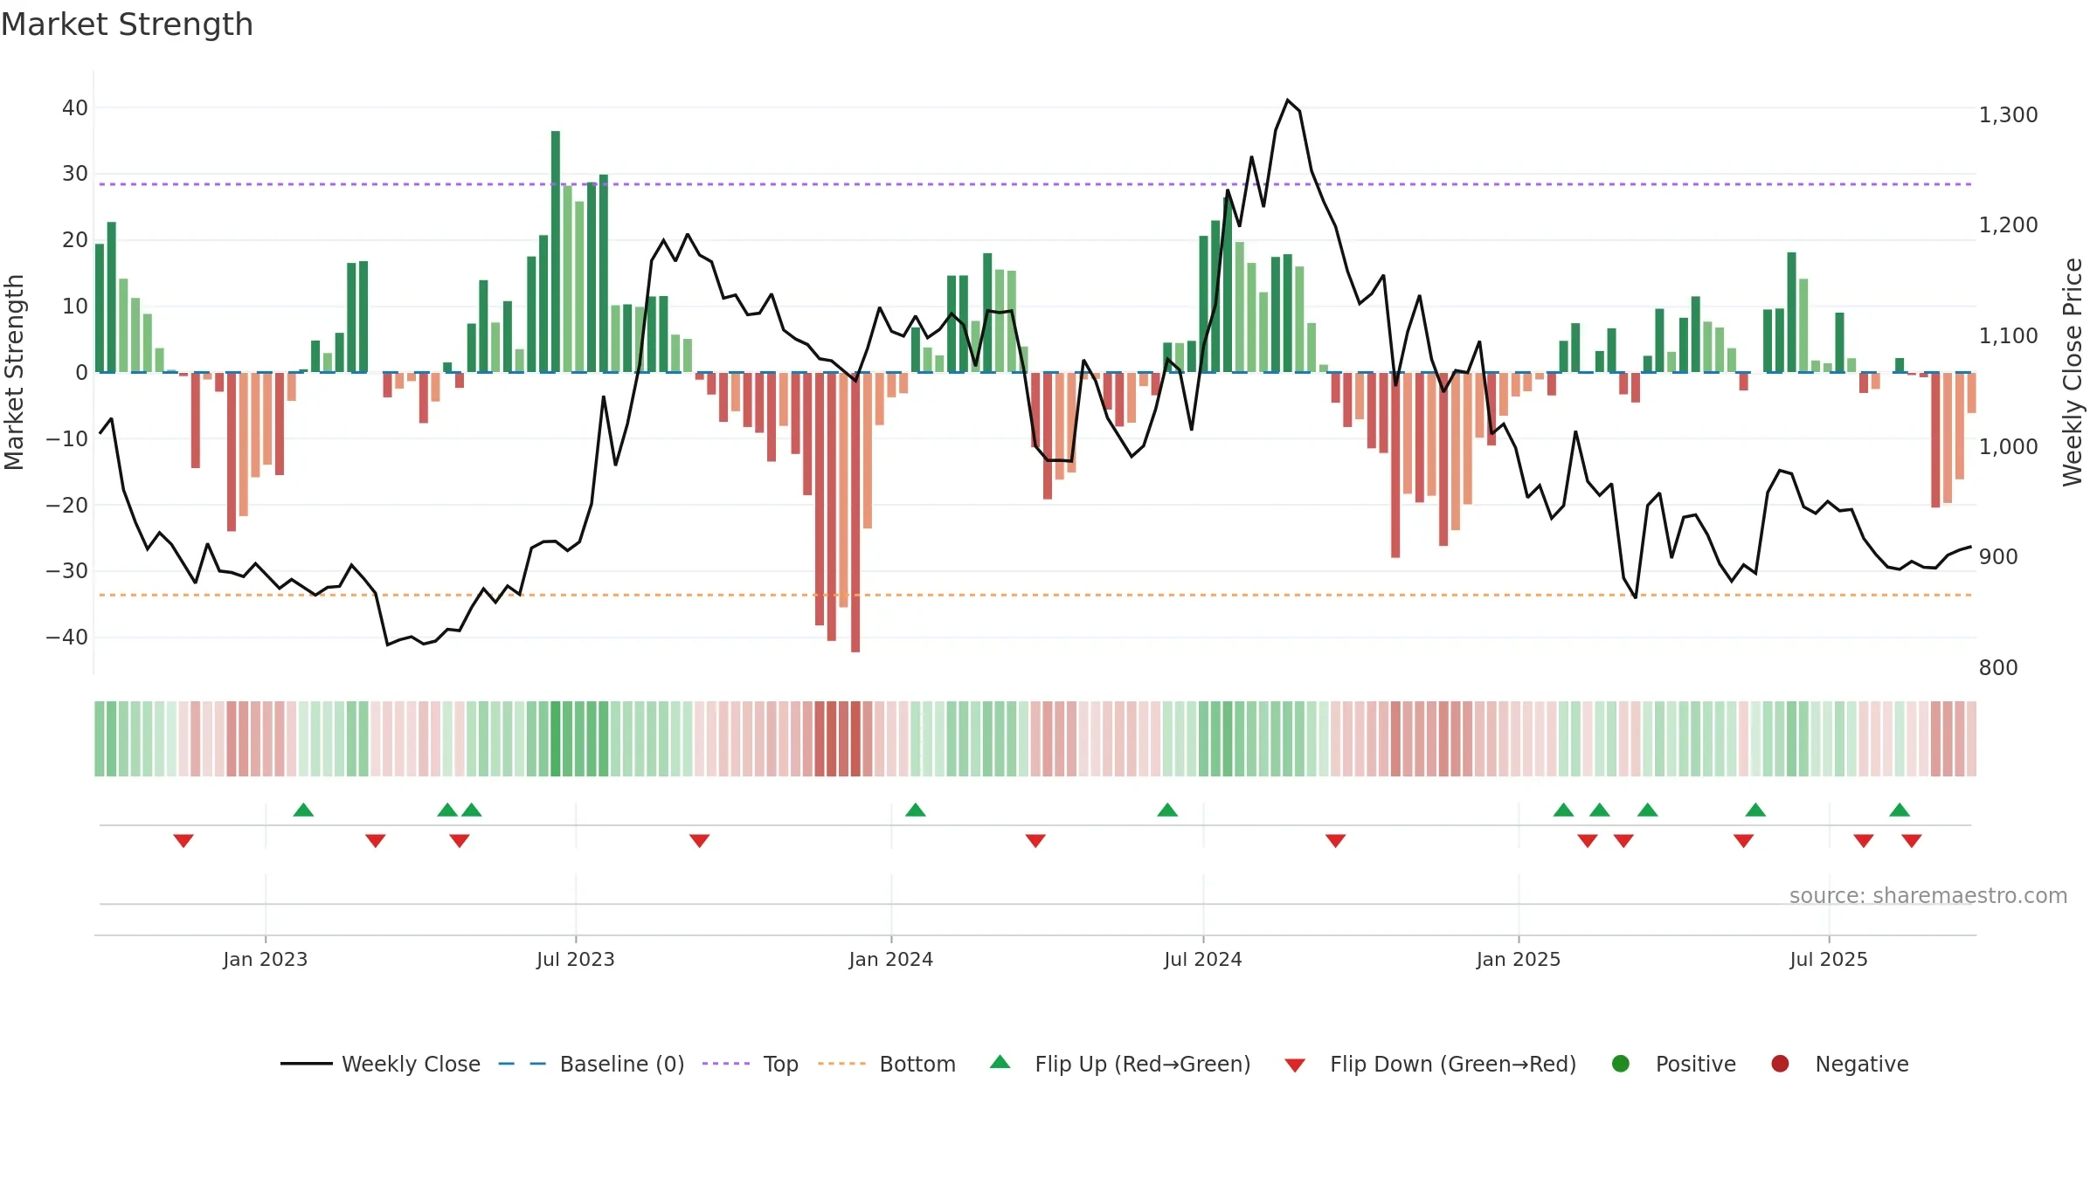Screen dimensions: 2097x1179
Task: Click the Positive legend label
Action: click(x=1695, y=1064)
